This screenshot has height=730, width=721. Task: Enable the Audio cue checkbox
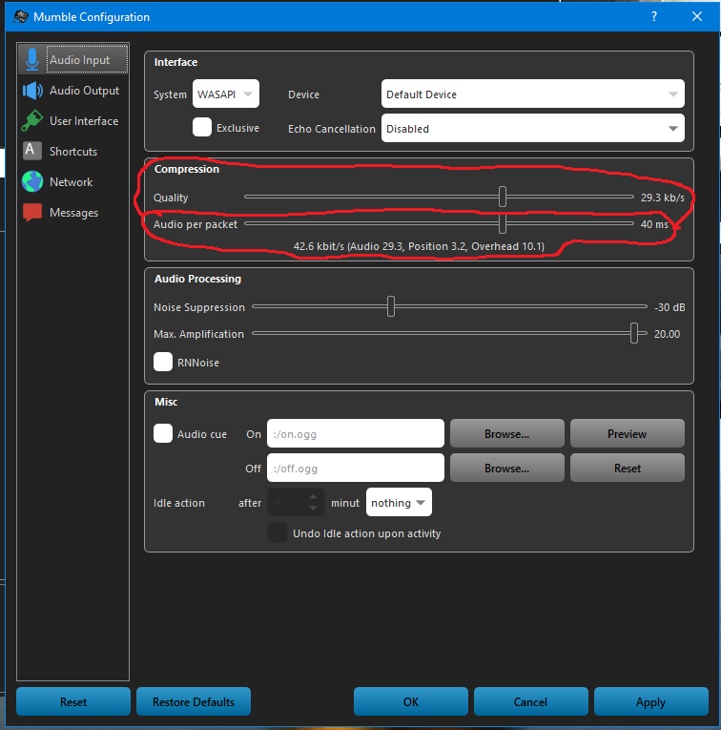point(163,433)
